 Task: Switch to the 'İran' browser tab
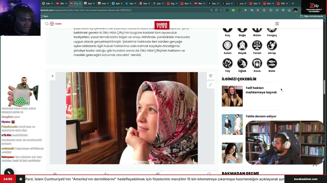pyautogui.click(x=214, y=4)
